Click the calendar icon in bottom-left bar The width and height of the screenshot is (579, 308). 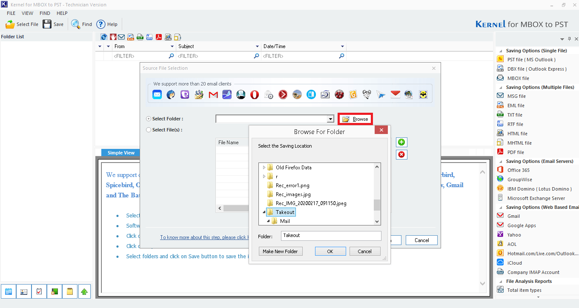(8, 291)
